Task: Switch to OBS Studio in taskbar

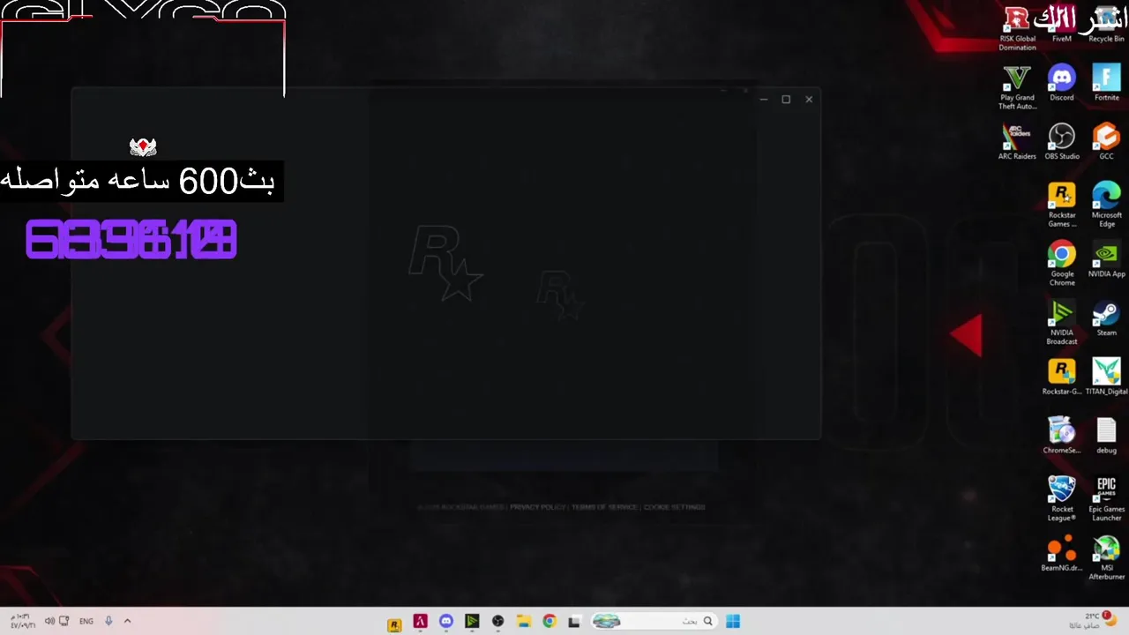Action: tap(497, 622)
